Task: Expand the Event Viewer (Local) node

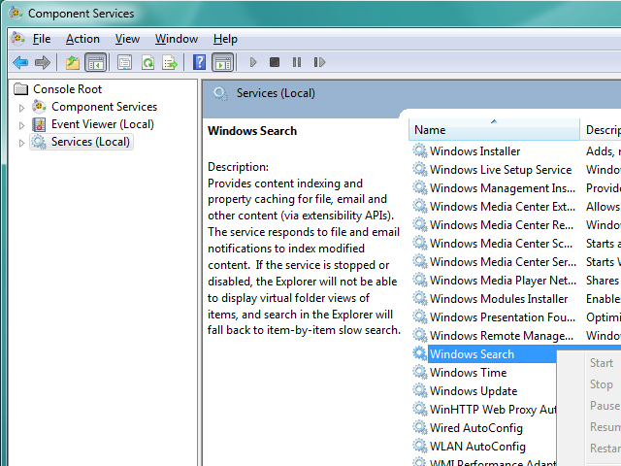Action: (21, 125)
